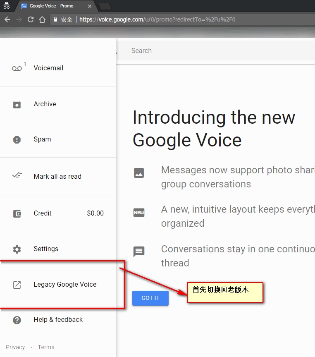The image size is (315, 357).
Task: Click the NEW badge icon
Action: (x=139, y=213)
